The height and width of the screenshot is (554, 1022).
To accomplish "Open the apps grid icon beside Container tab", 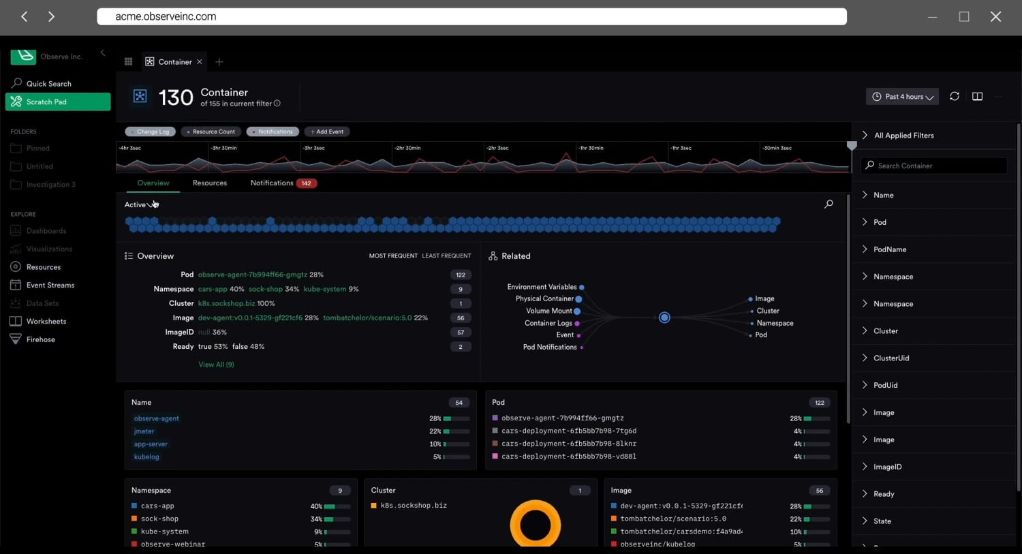I will point(128,61).
